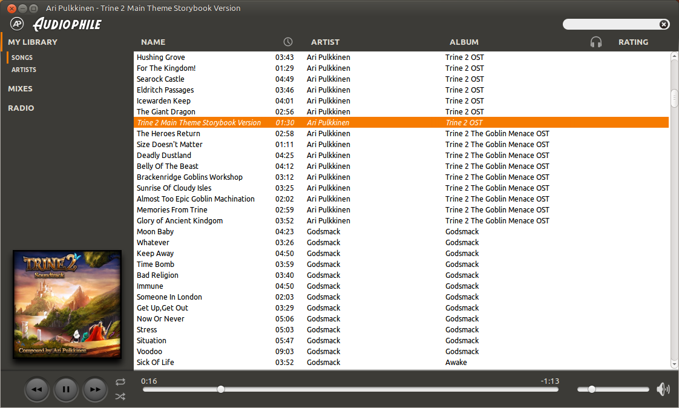Select the highlighted "Trine 2 Main Theme Storybook Version" row
Screen dimensions: 679x408
(x=401, y=122)
